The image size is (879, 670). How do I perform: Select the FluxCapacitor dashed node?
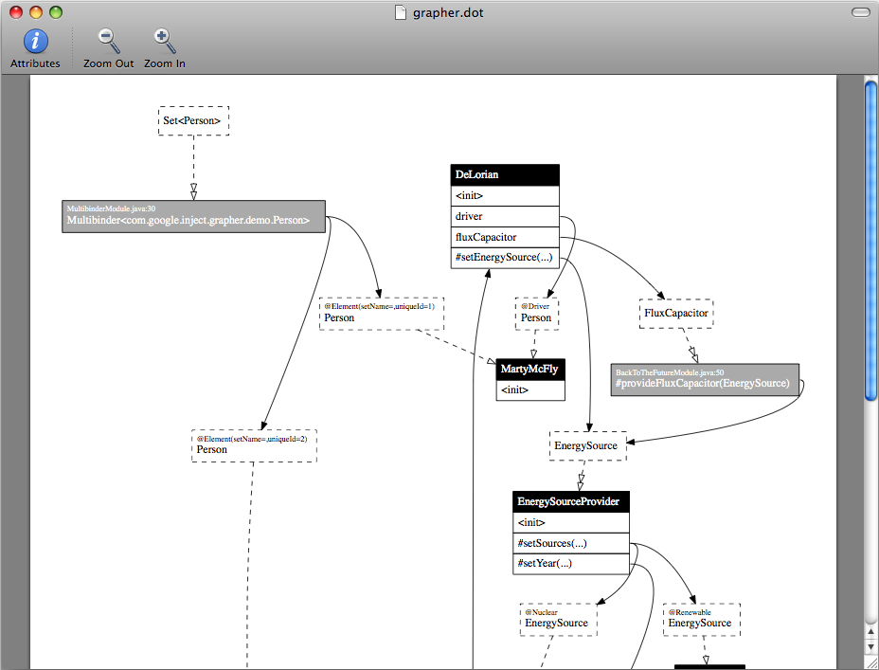[675, 314]
